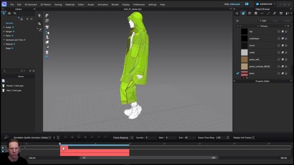Open the Library panel dropdown arrow

pos(34,9)
